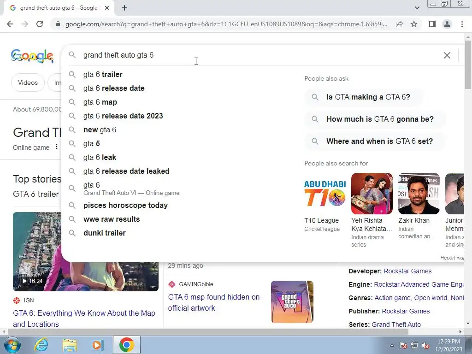Open GTA 6 map found hidden article
The width and height of the screenshot is (472, 354).
(214, 302)
